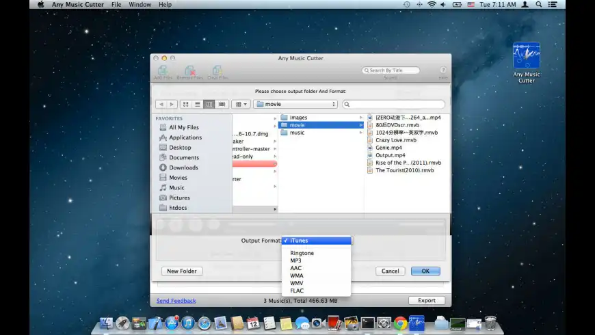The width and height of the screenshot is (595, 335).
Task: Open Google Chrome from the dock
Action: [400, 323]
